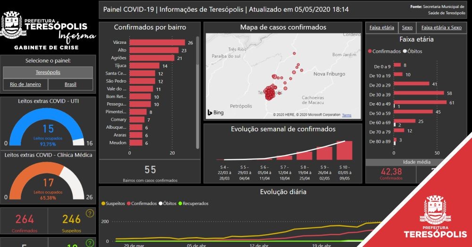This screenshot has height=247, width=472.
Task: Select the Várzea bar in bairro chart
Action: (157, 42)
